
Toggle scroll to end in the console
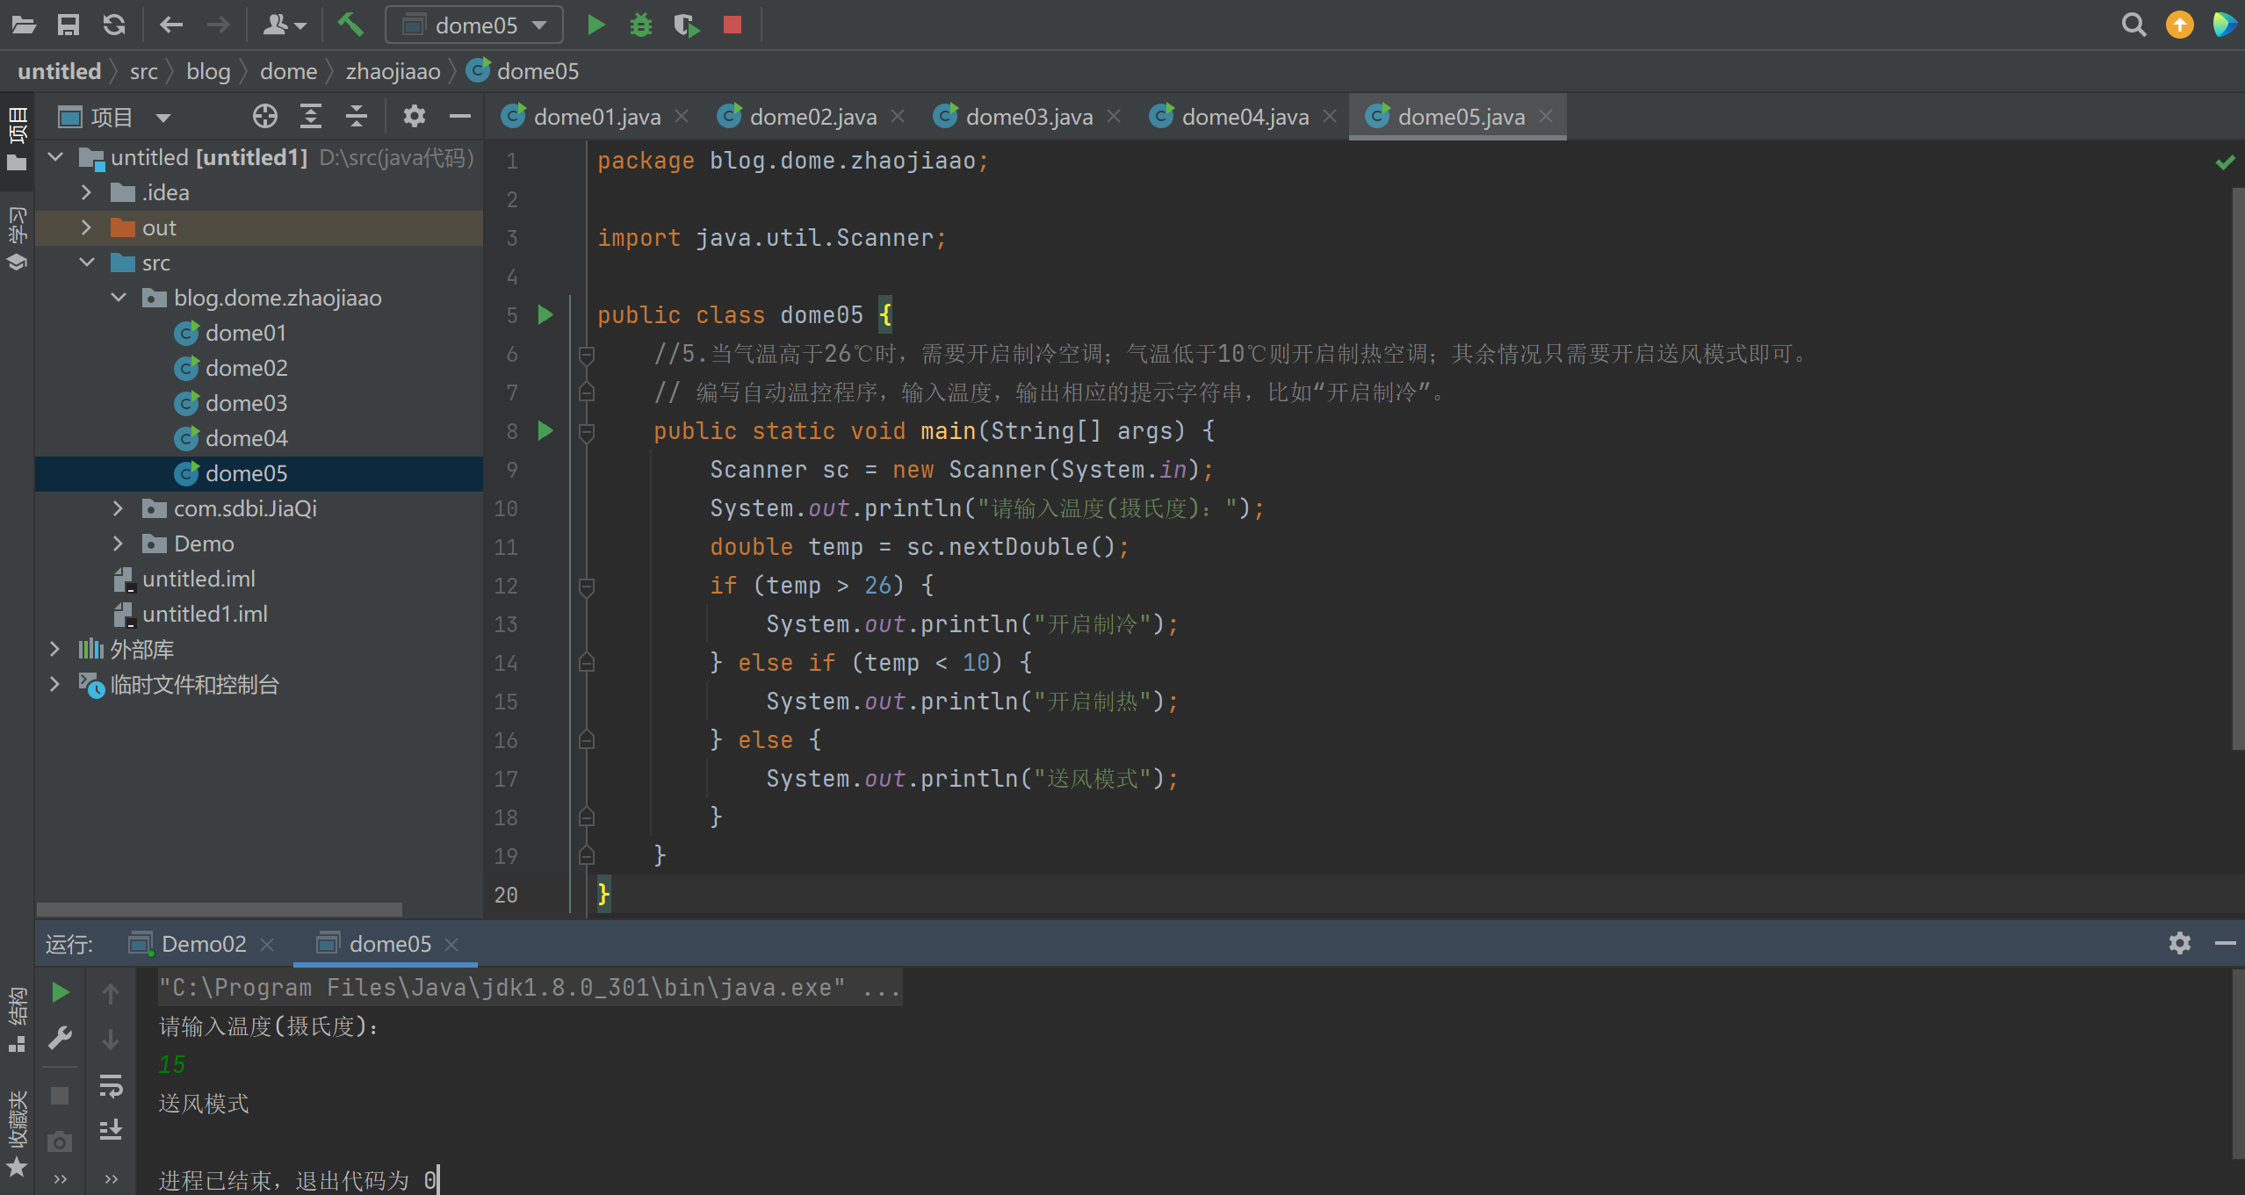(x=111, y=1130)
